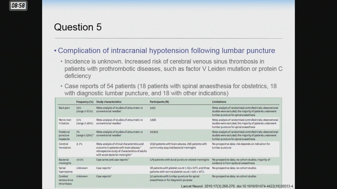Click the frequency value "3–7%"
Image resolution: width=337 pixels, height=189 pixels.
79,144
